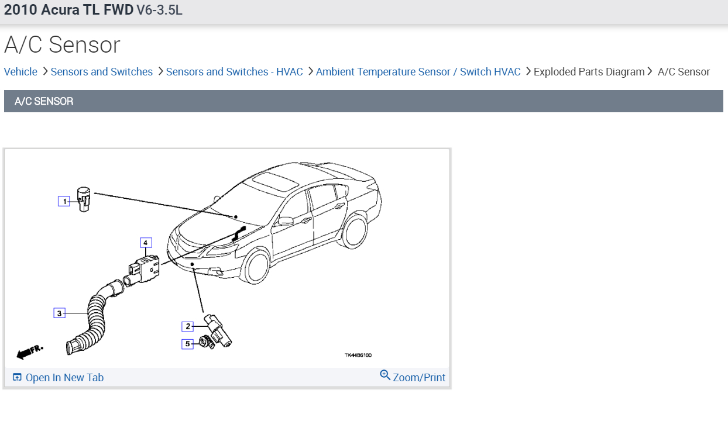Select part callout number 1
The height and width of the screenshot is (421, 728).
coord(64,201)
